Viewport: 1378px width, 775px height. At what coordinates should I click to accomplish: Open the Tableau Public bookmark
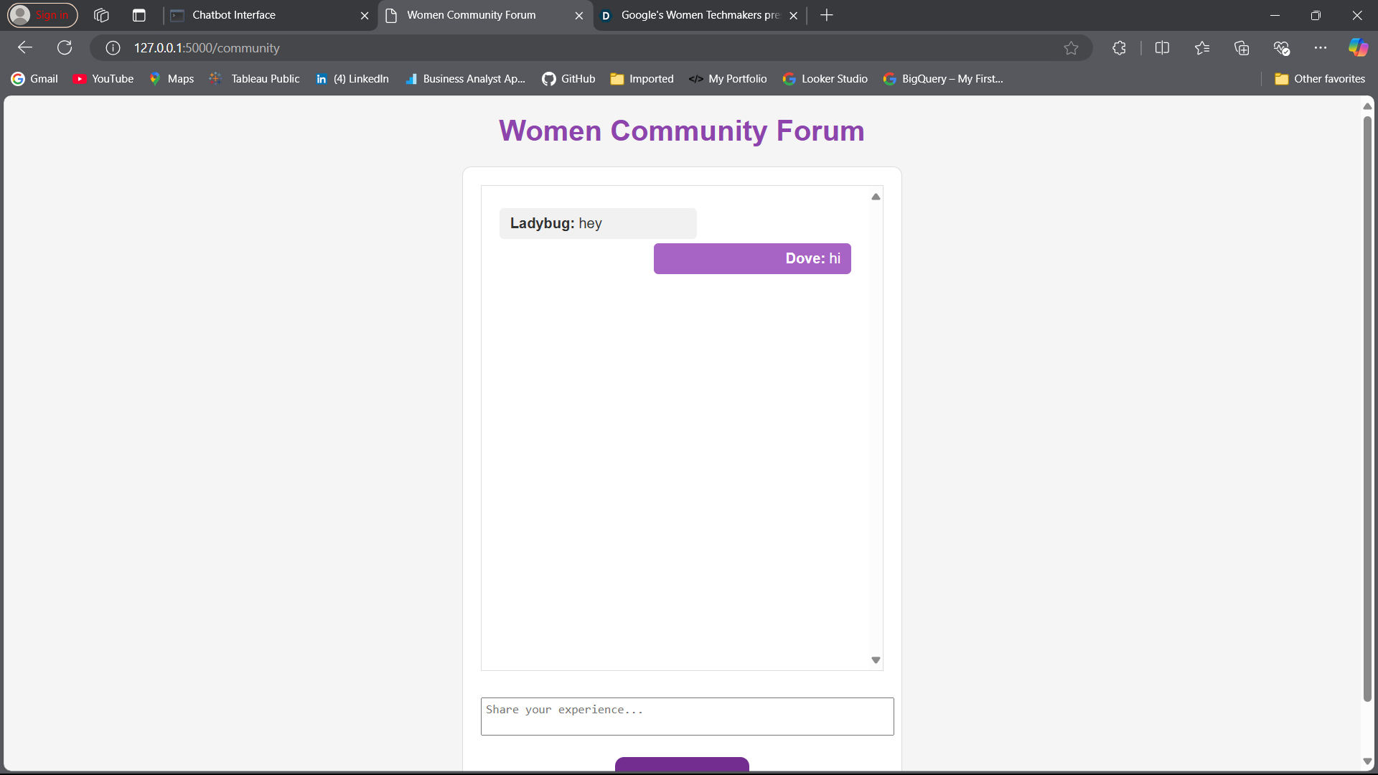click(255, 79)
